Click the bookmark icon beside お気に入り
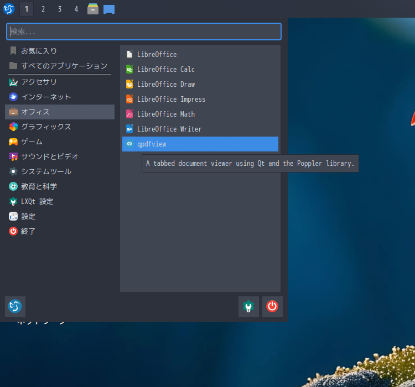 (x=13, y=51)
